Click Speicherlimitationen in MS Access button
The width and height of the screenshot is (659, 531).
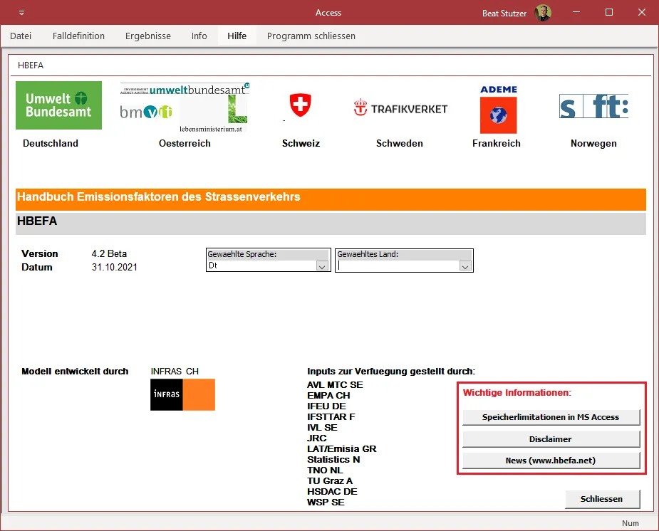pyautogui.click(x=551, y=417)
